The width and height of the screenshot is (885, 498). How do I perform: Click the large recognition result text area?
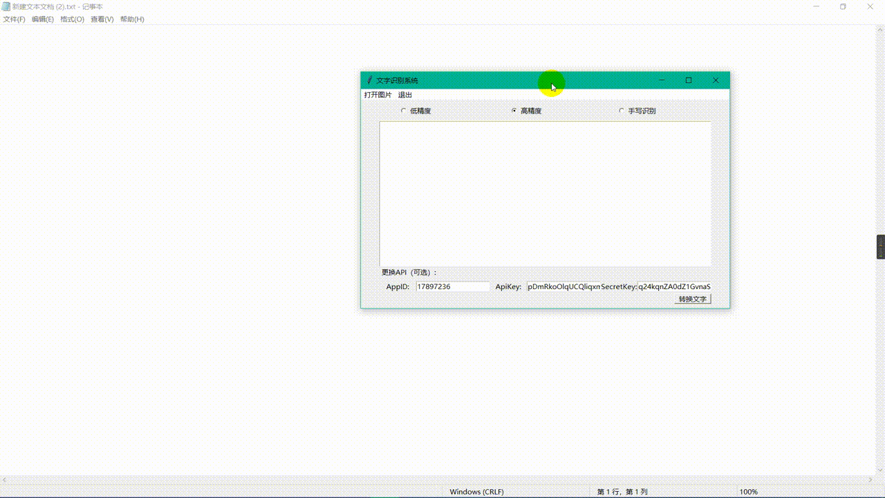[546, 194]
